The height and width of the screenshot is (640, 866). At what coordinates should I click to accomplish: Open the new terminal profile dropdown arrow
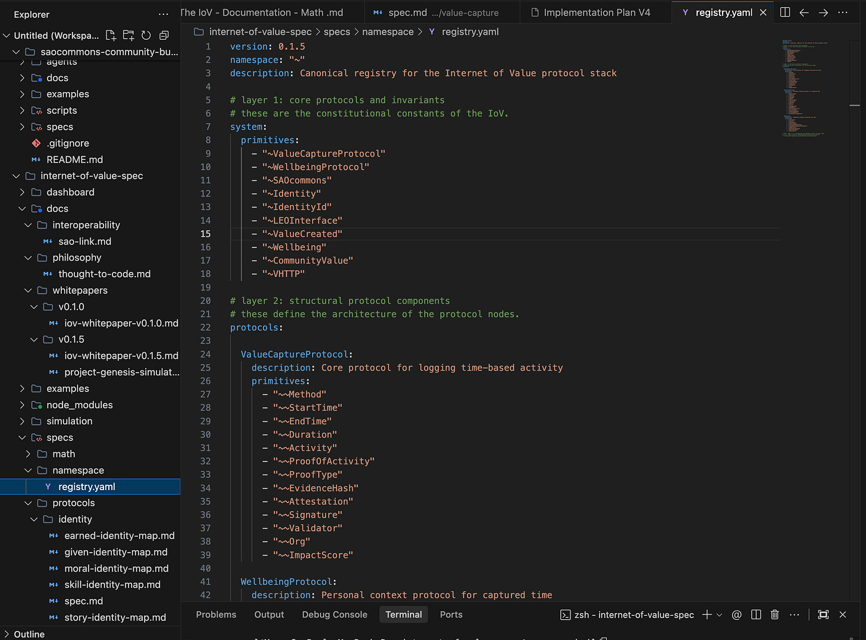coord(720,614)
